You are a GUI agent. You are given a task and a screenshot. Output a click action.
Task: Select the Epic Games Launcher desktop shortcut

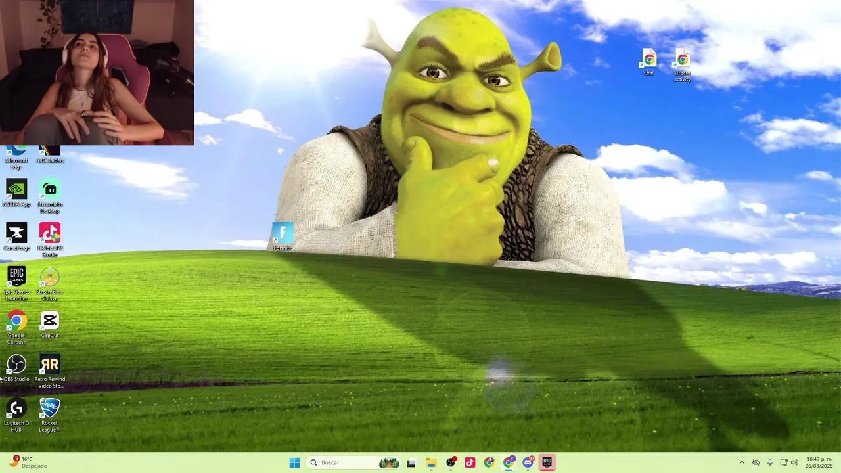coord(16,283)
